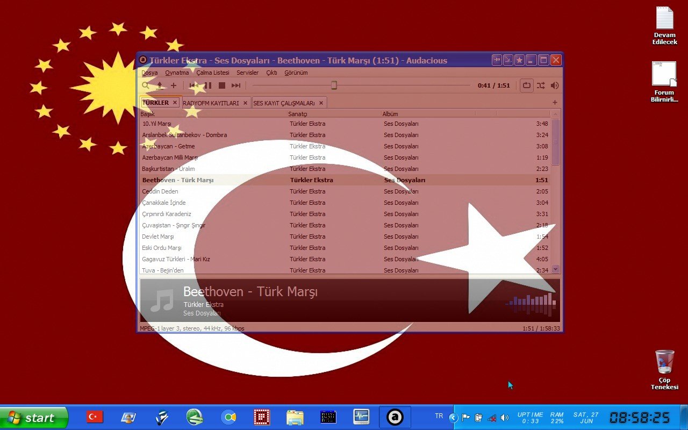This screenshot has height=430, width=688.
Task: Sort playlist by the Albüm column header
Action: pyautogui.click(x=428, y=114)
